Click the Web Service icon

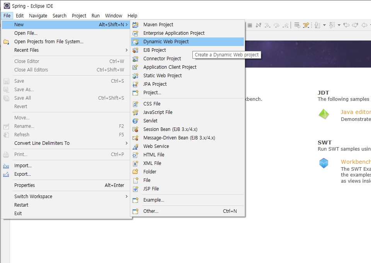(135, 146)
